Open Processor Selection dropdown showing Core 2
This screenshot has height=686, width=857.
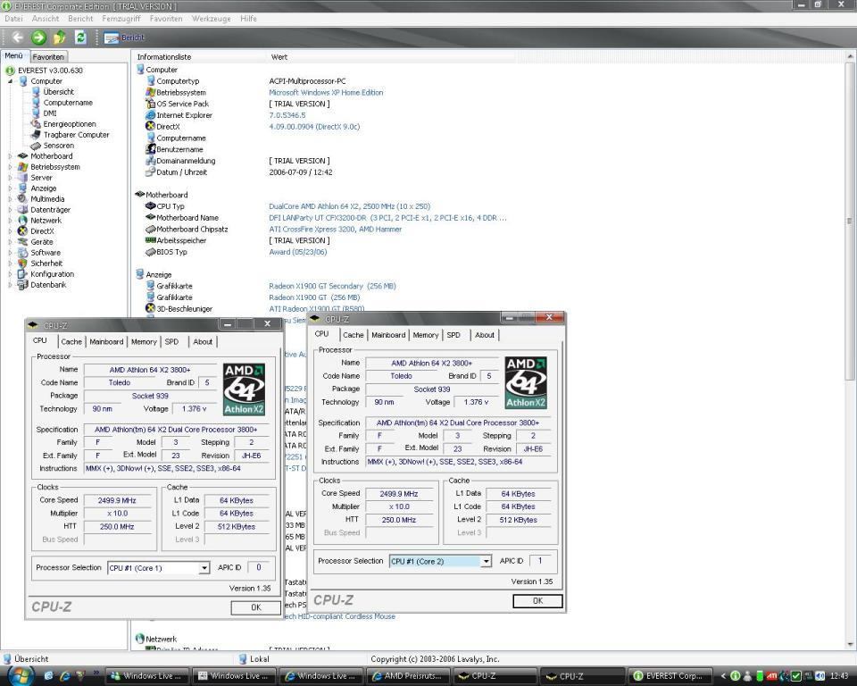tap(486, 561)
